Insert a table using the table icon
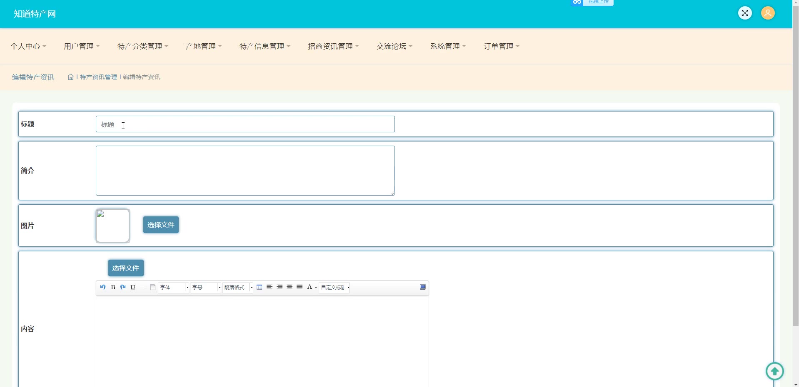799x387 pixels. [260, 287]
